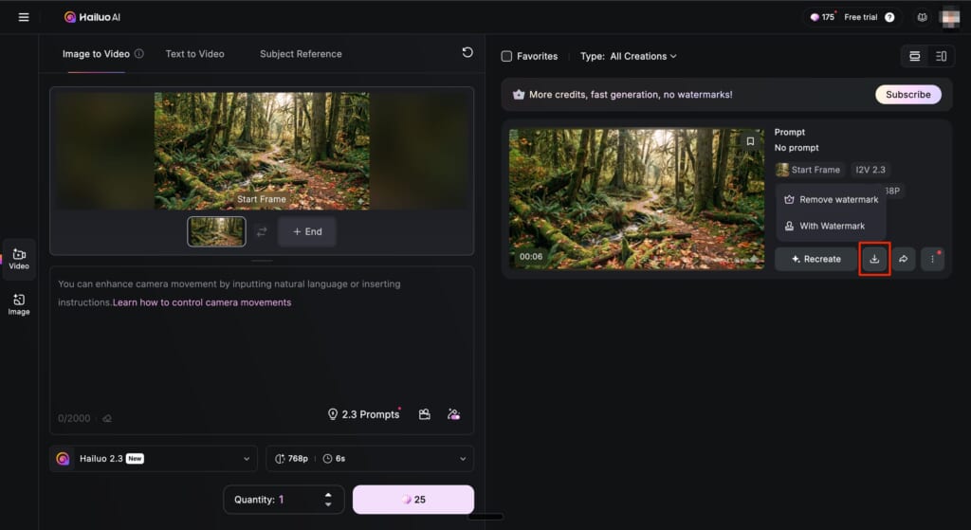Open the camera movement clapperboard icon
The image size is (971, 530).
click(x=425, y=414)
